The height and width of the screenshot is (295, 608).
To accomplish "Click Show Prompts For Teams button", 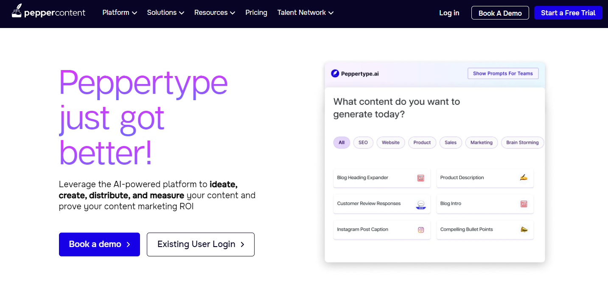I will tap(503, 73).
